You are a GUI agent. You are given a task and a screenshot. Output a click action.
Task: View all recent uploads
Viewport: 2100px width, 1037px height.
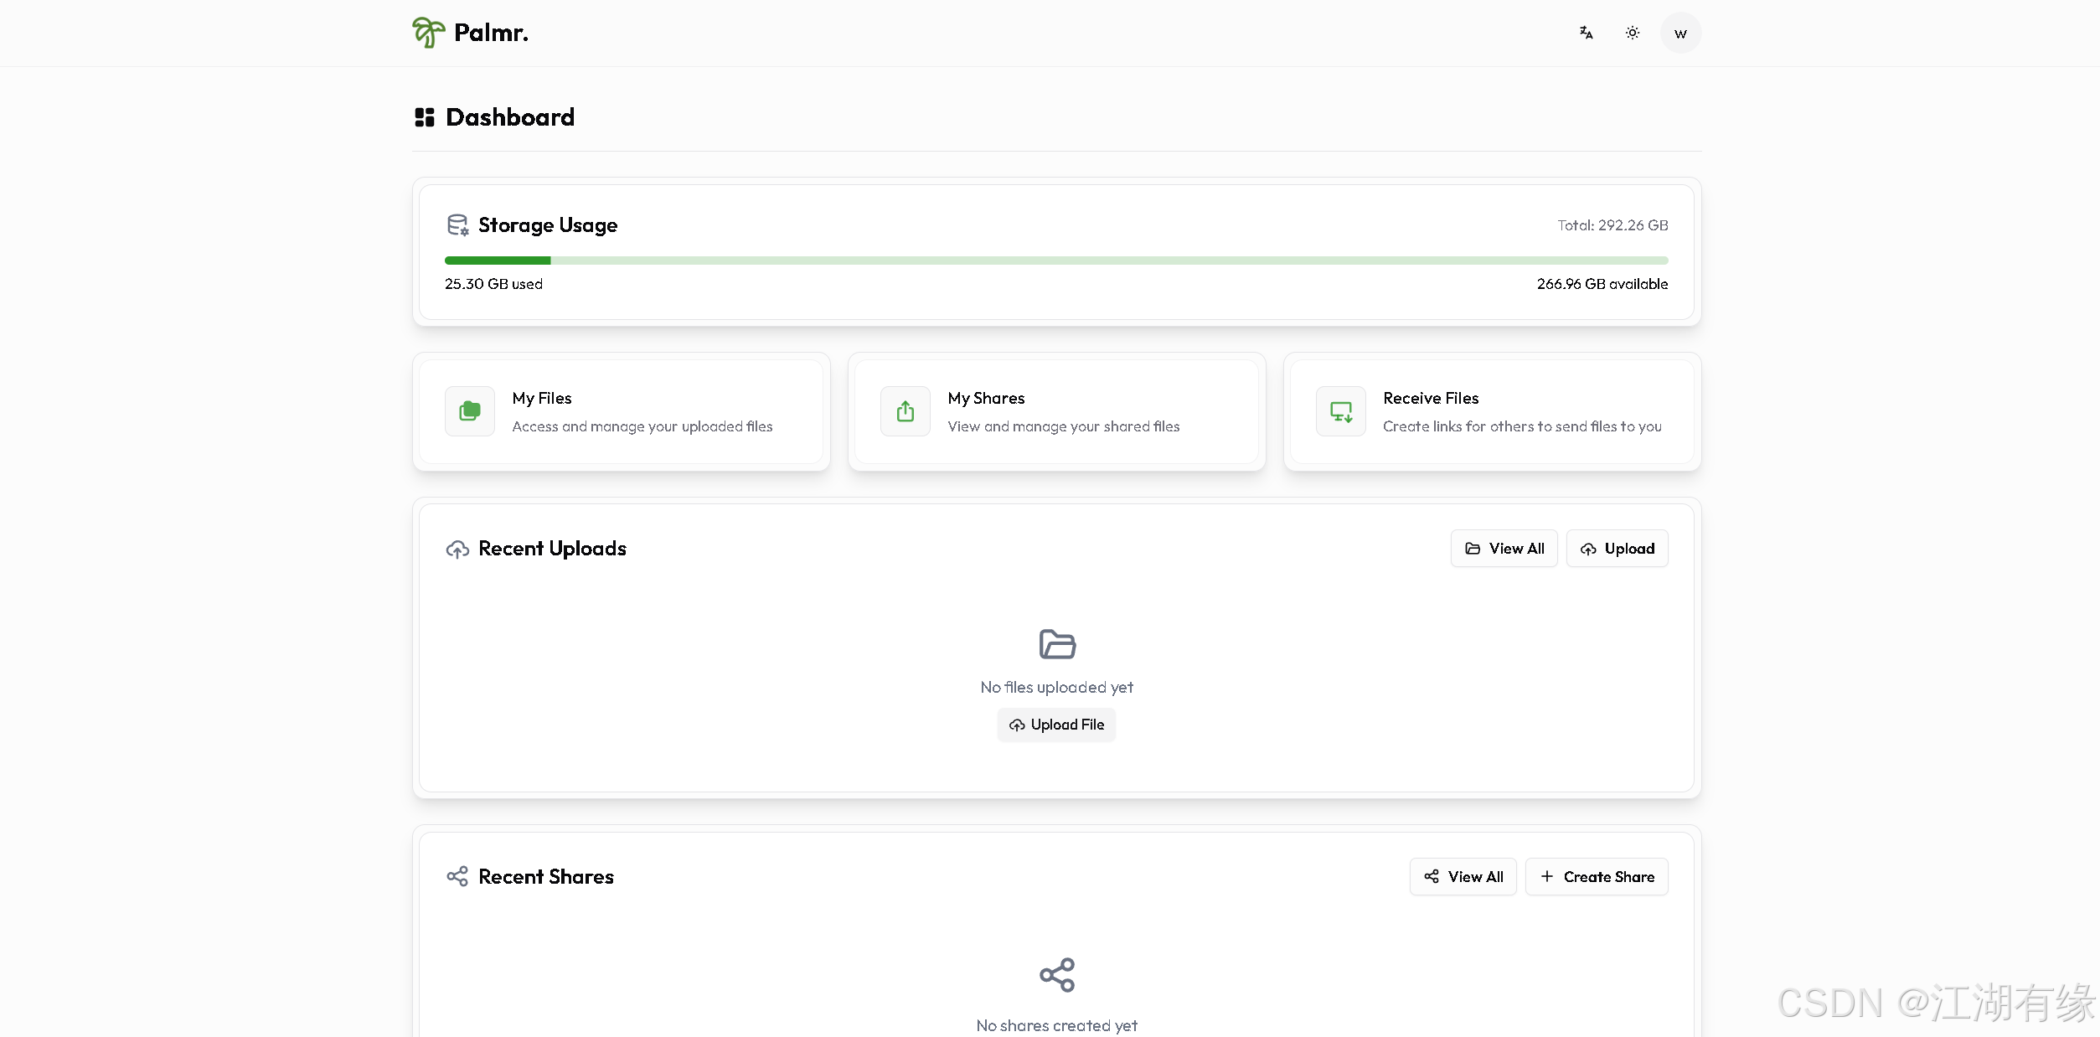1504,549
